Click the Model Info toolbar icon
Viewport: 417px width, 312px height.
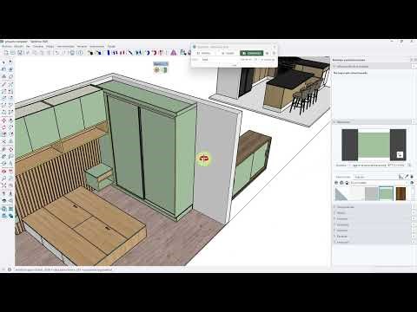(81, 53)
